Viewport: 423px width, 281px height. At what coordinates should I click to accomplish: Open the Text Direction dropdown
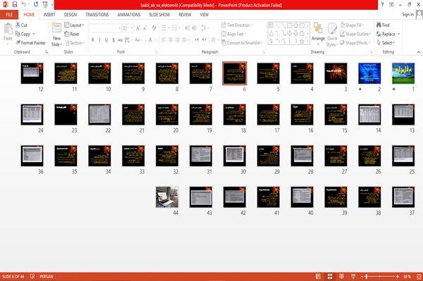click(x=237, y=25)
